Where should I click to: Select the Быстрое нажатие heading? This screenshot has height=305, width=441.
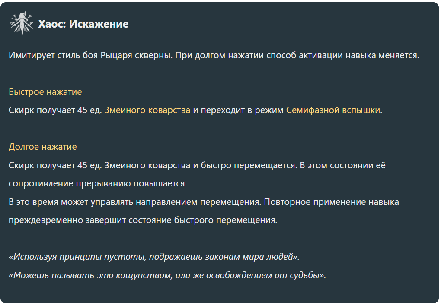pyautogui.click(x=45, y=92)
